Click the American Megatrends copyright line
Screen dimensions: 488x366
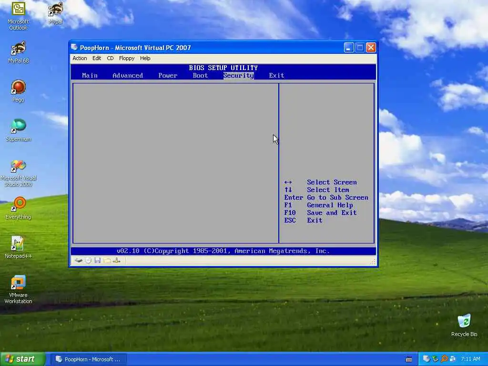[223, 251]
